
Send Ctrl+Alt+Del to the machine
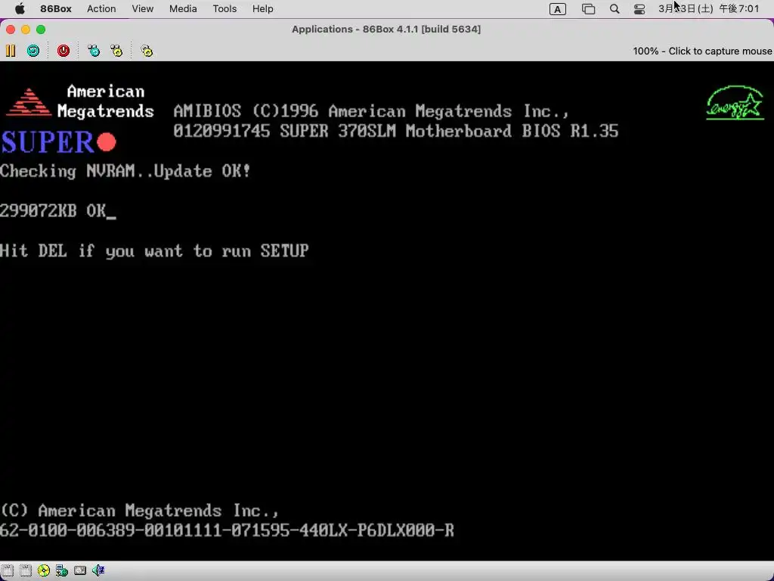point(93,51)
